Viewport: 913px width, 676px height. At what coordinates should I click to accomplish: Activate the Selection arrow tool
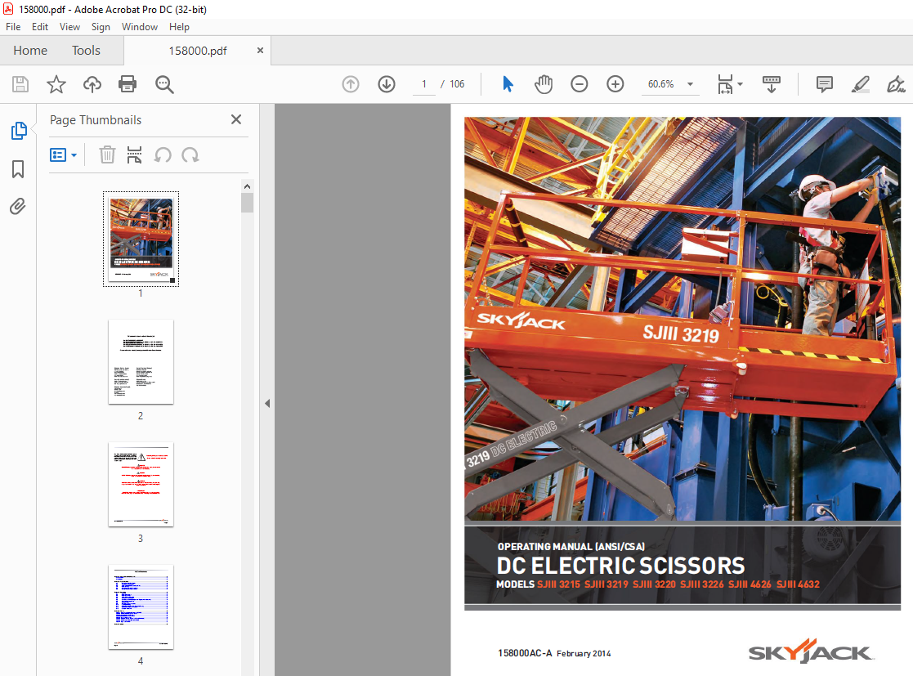pos(508,84)
